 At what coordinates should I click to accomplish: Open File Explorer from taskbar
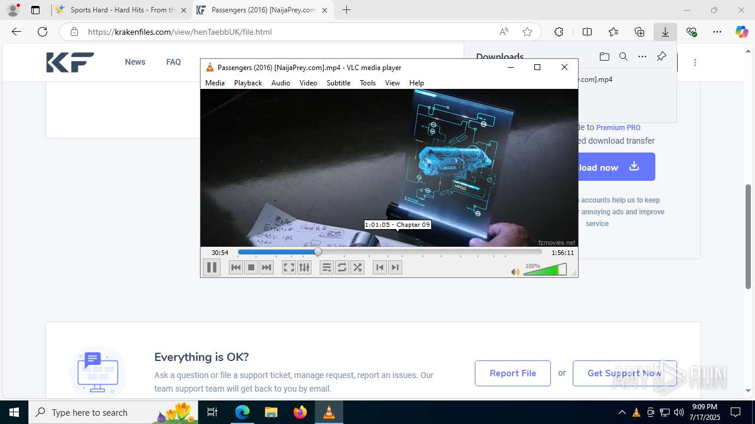[271, 412]
